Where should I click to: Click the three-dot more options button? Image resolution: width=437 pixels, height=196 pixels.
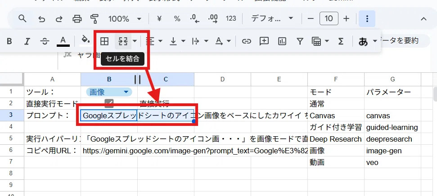point(367,18)
